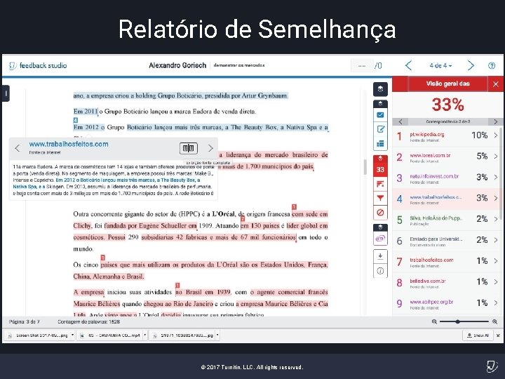The width and height of the screenshot is (505, 379).
Task: Expand source 5 Silva, Heloísa chevron
Action: click(496, 220)
